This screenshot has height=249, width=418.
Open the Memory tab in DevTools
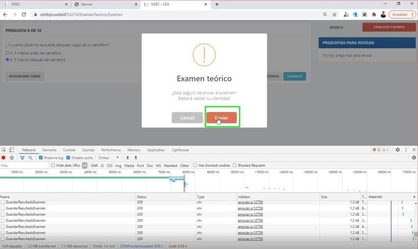click(x=134, y=150)
